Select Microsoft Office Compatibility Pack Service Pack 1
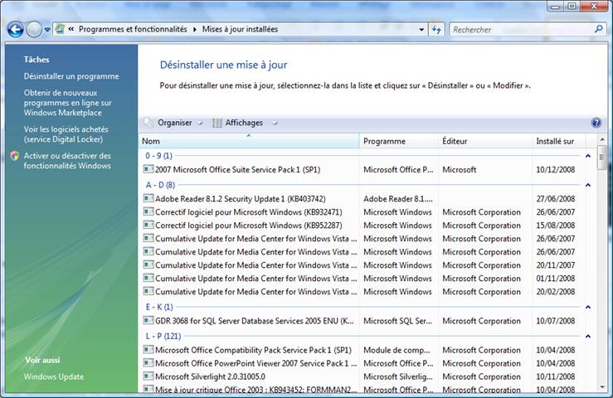 coord(253,350)
